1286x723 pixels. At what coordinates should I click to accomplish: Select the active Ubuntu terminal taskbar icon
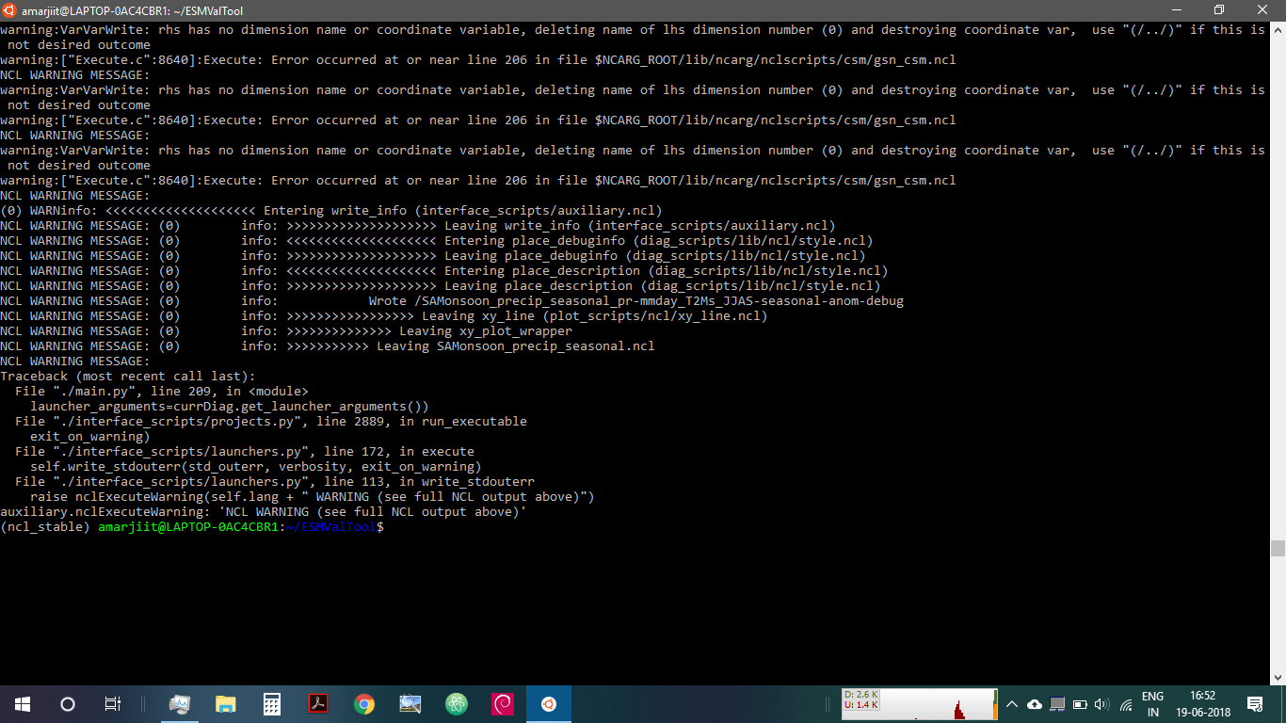tap(549, 704)
